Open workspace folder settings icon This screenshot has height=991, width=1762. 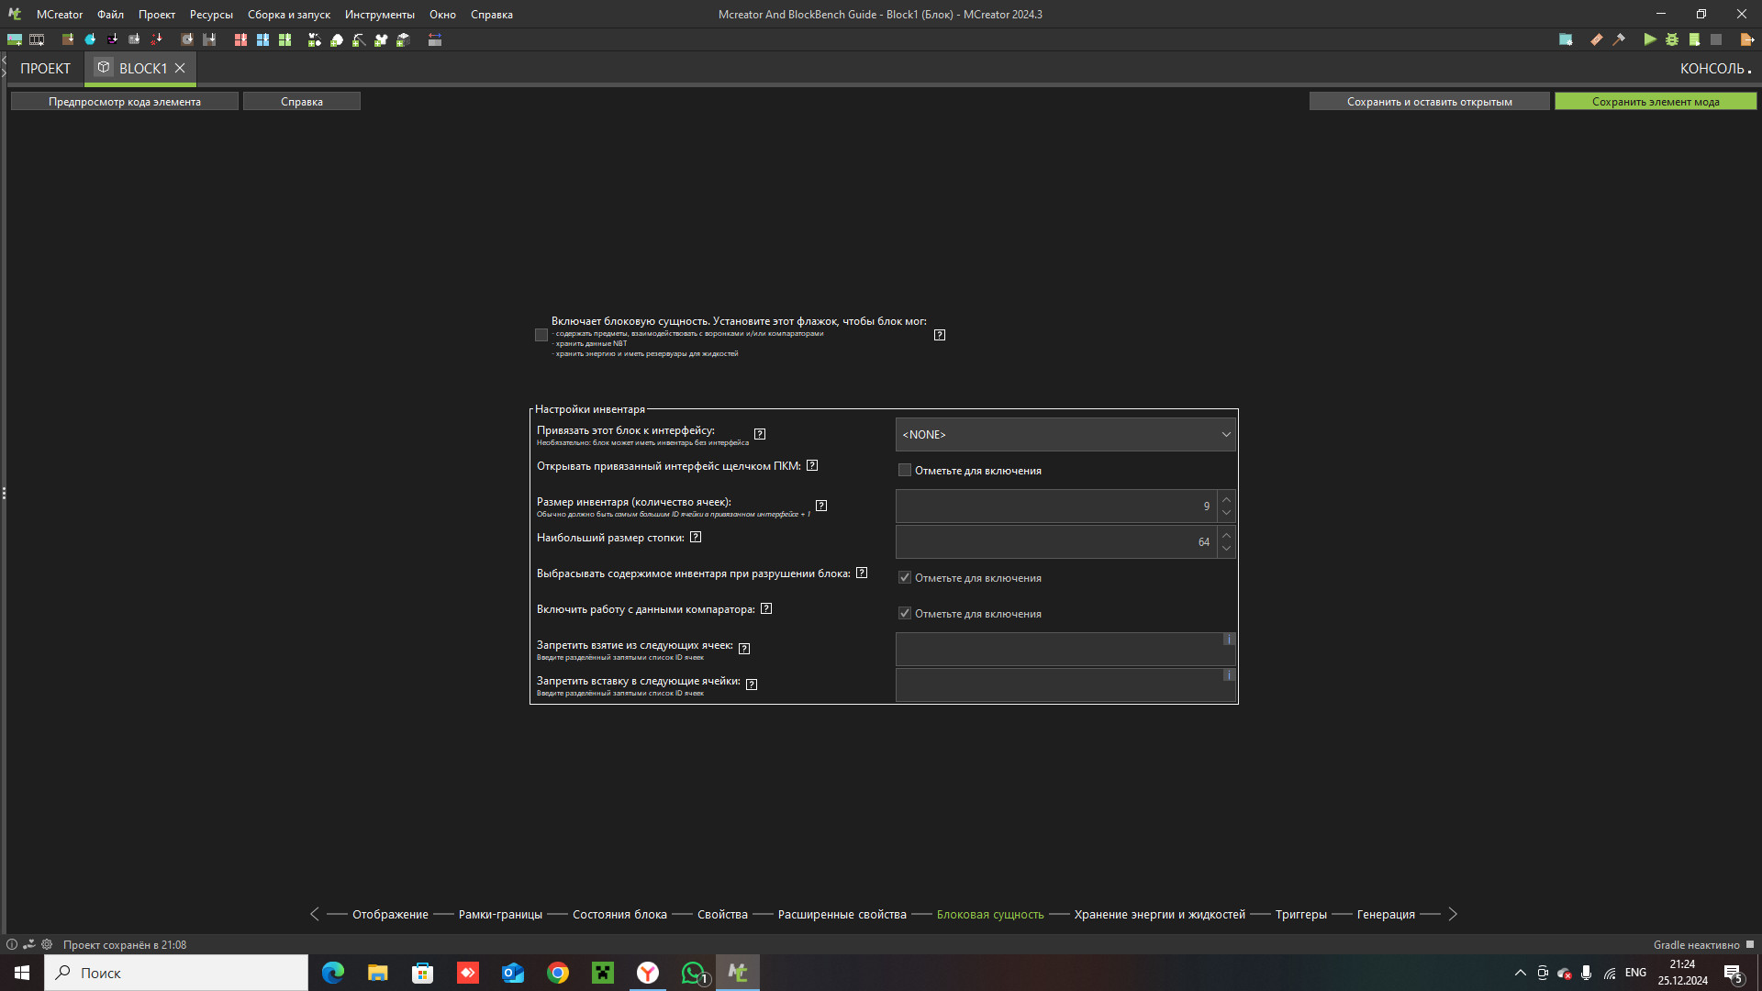(x=1566, y=39)
